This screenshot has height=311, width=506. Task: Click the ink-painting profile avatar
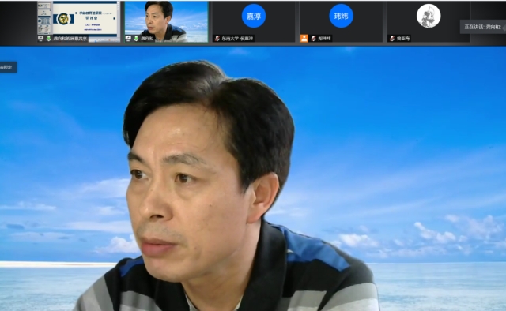[429, 16]
